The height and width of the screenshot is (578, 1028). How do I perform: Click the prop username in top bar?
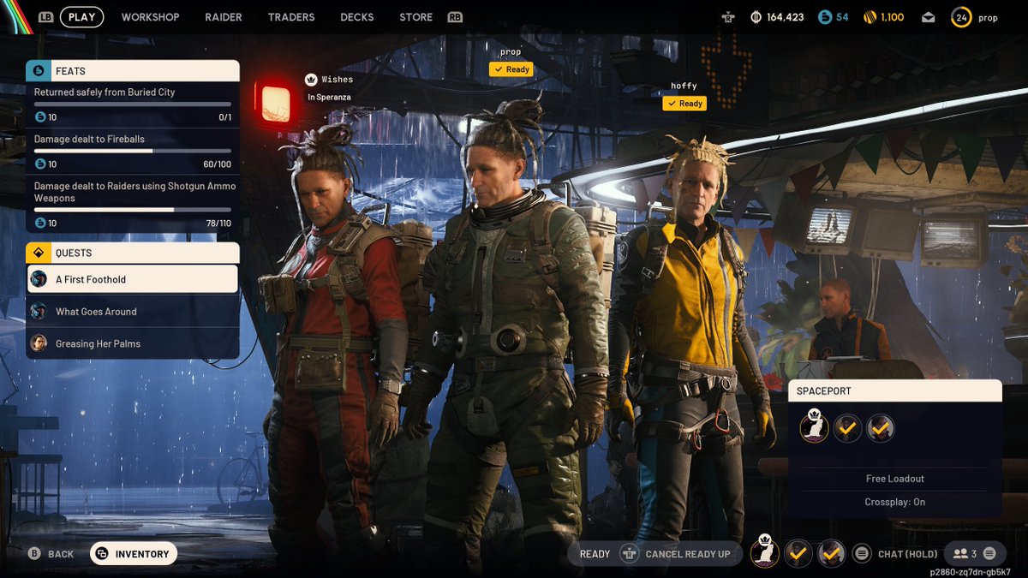pos(988,18)
